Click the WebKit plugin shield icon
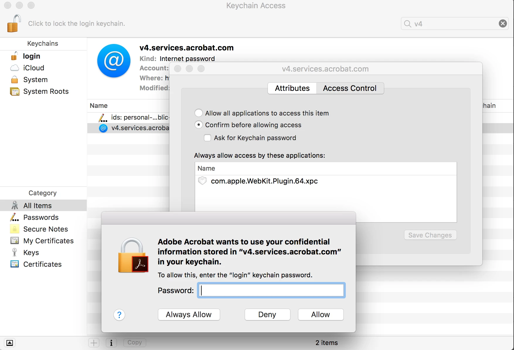This screenshot has width=514, height=350. 202,181
